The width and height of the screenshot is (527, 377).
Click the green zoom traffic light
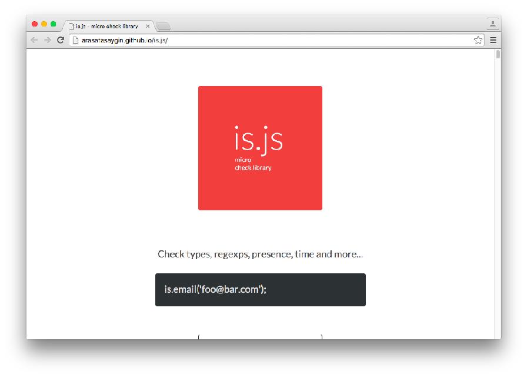[x=53, y=24]
